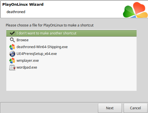The height and width of the screenshot is (113, 148).
Task: Click empty space below wordpad.exe in list
Action: click(71, 81)
